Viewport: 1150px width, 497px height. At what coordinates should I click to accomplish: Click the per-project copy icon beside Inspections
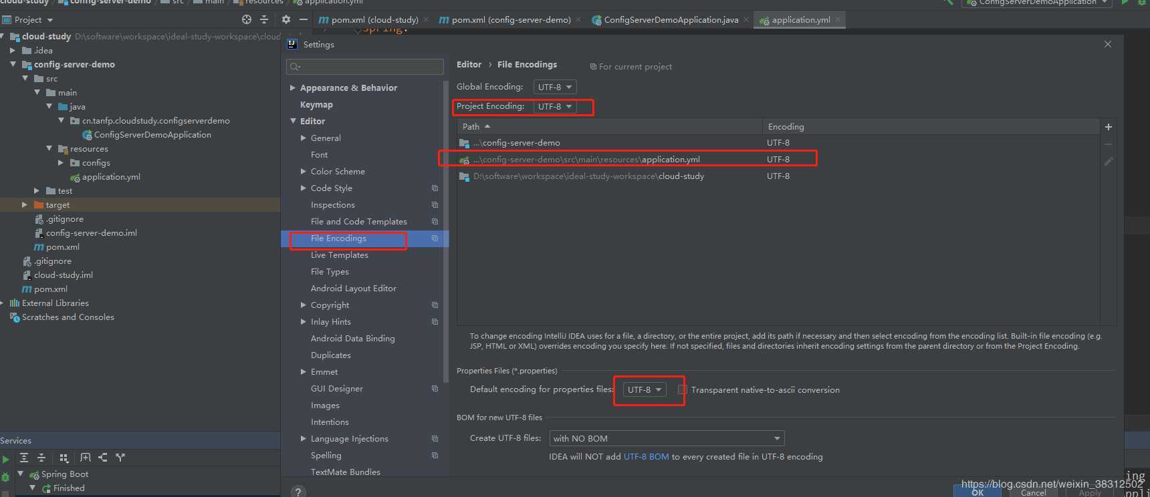click(435, 205)
